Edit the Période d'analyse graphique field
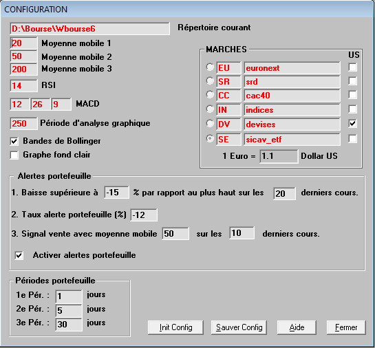Screen dimensions: 375x348 (x=23, y=124)
